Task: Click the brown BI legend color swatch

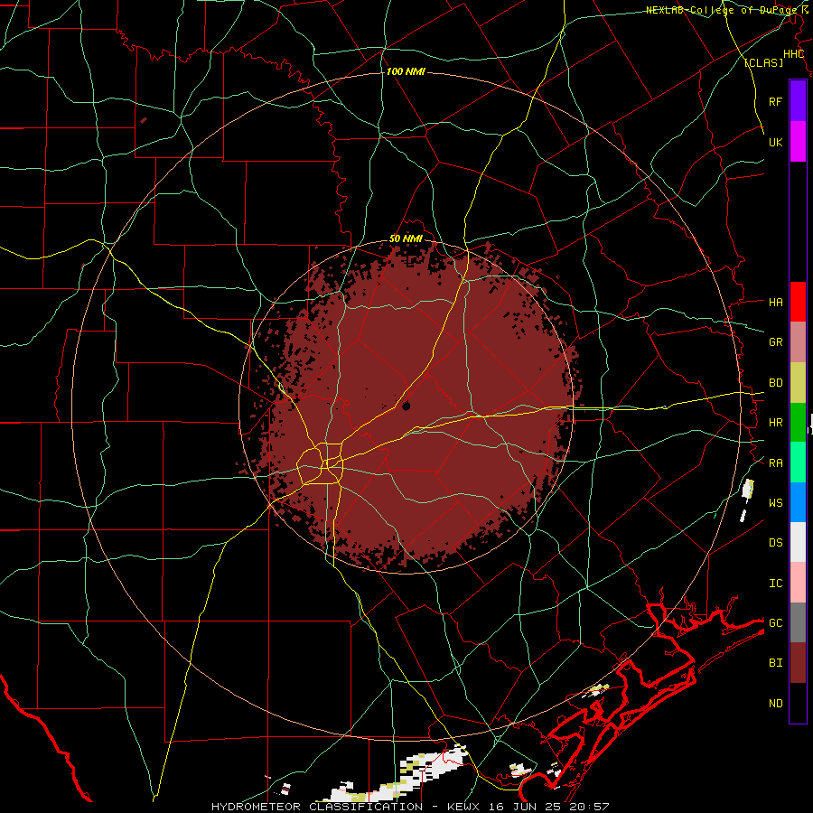Action: point(798,663)
